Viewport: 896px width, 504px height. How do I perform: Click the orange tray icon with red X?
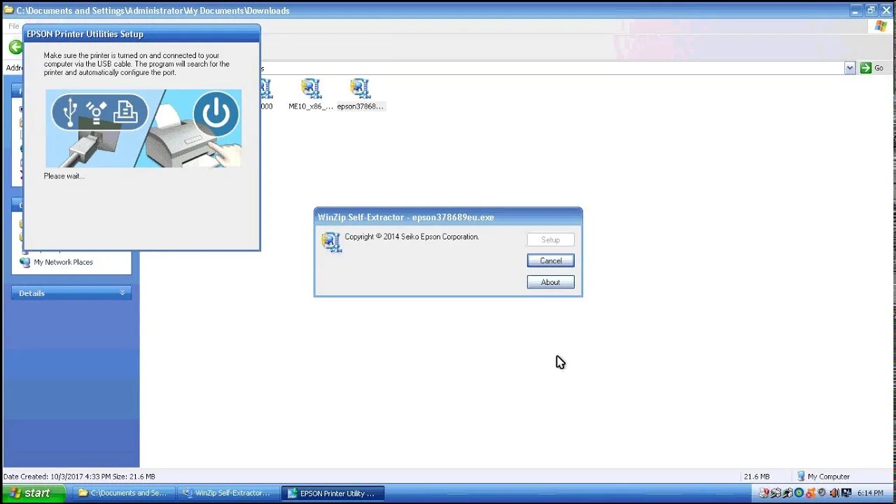[x=811, y=493]
